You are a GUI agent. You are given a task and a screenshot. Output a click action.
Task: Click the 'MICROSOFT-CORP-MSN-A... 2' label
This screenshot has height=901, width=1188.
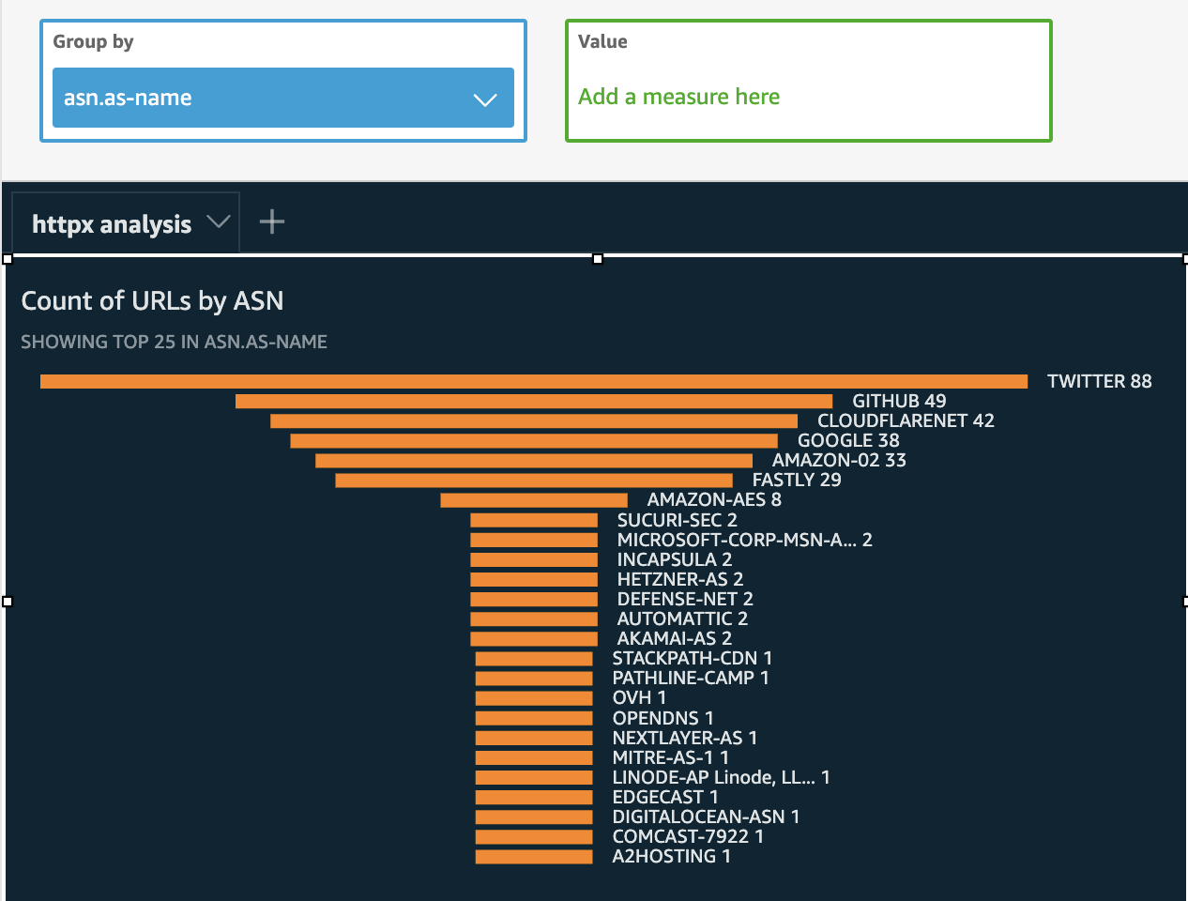tap(745, 540)
